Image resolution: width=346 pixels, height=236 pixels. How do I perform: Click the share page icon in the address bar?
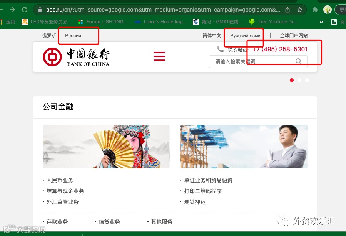pyautogui.click(x=287, y=10)
